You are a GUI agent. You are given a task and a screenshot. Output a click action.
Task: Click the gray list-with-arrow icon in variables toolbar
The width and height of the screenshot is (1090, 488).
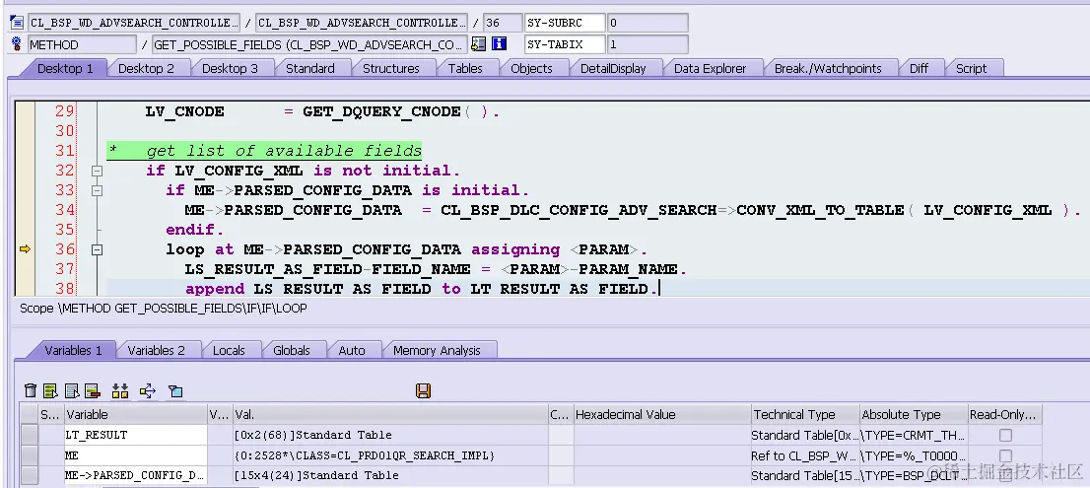[72, 390]
